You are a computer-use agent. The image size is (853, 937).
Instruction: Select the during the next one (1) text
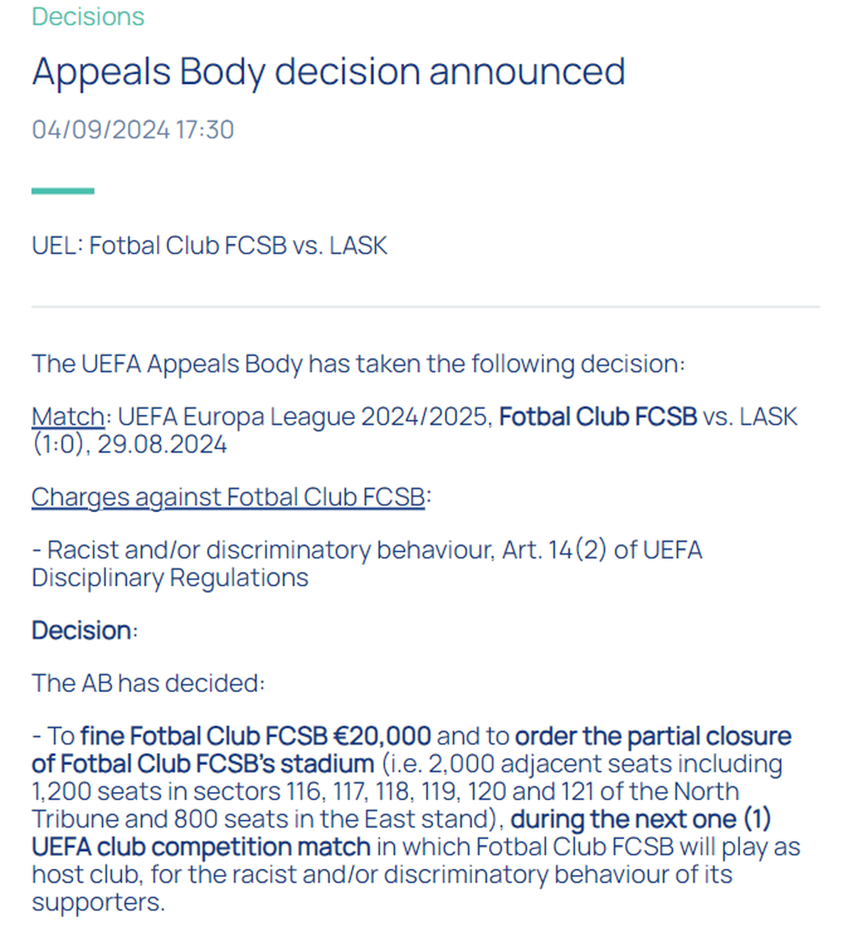(x=640, y=819)
